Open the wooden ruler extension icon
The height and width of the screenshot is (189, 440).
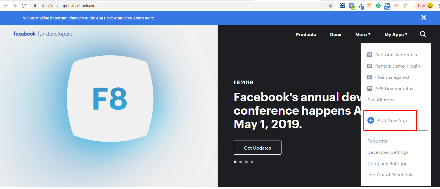[405, 6]
